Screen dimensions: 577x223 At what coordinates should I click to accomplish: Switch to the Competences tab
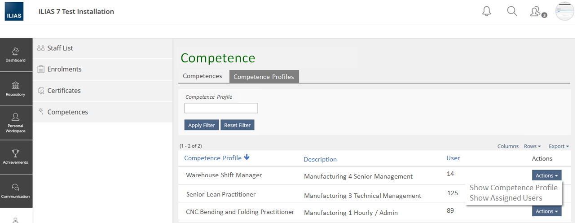click(x=203, y=76)
